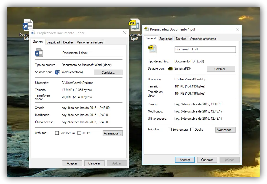Click the docx location C:\Users\ruvel\Desktop
Screen dimensions: 267x184
(78, 83)
